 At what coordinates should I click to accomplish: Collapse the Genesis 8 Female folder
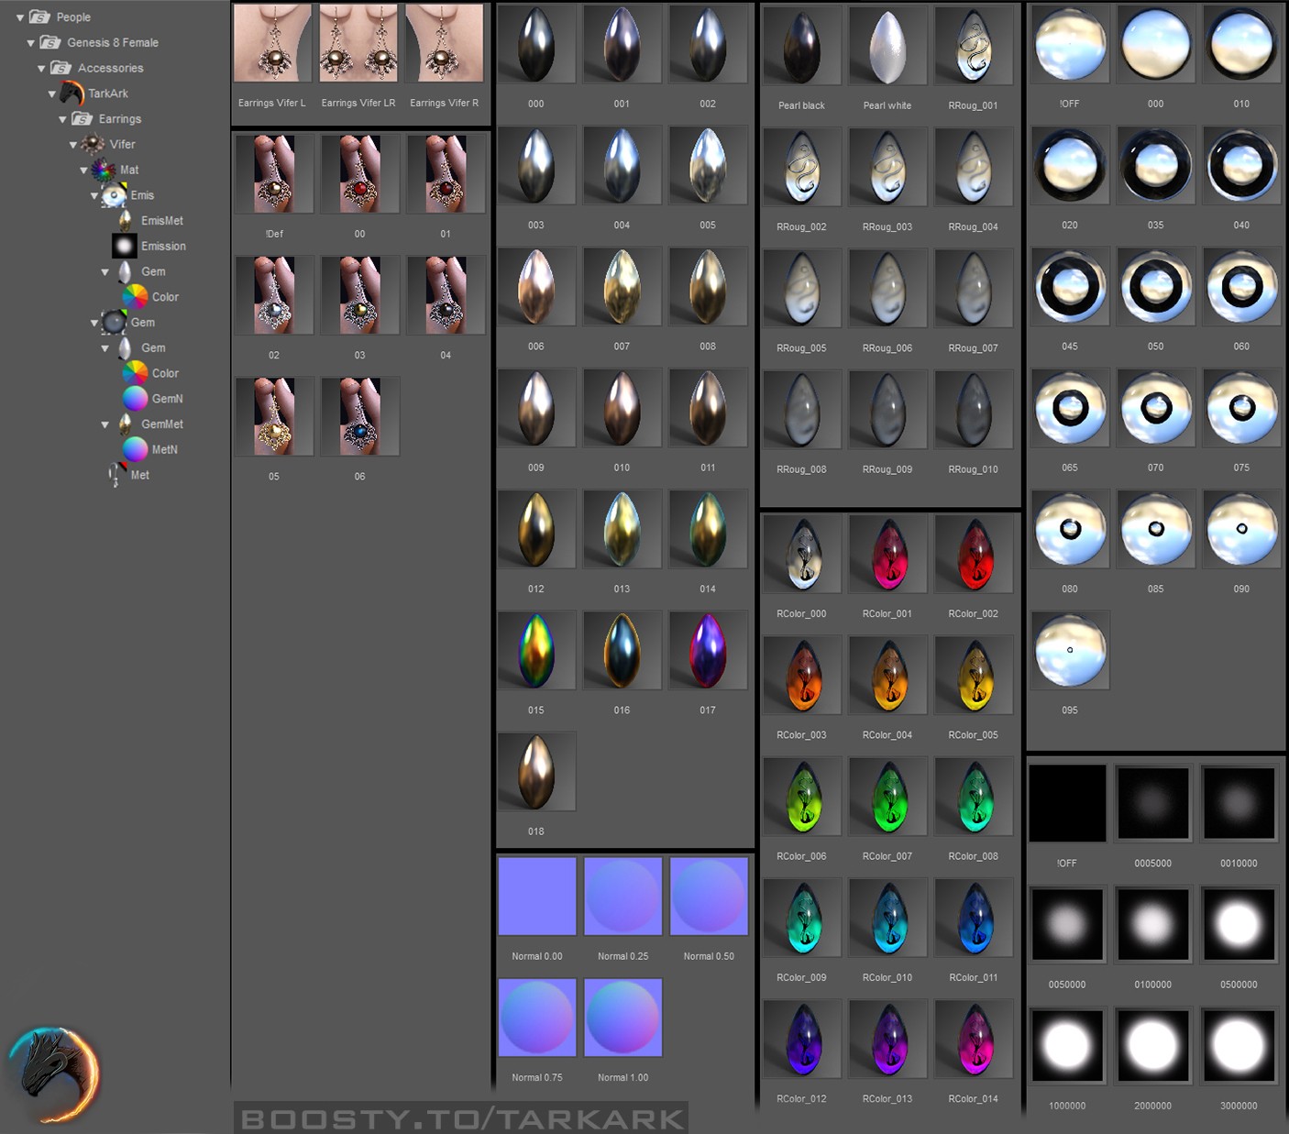tap(31, 43)
